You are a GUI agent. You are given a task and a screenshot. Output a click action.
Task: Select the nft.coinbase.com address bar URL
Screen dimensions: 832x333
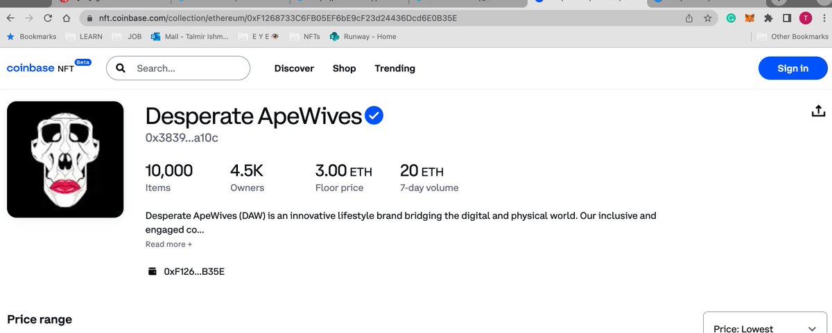click(278, 18)
